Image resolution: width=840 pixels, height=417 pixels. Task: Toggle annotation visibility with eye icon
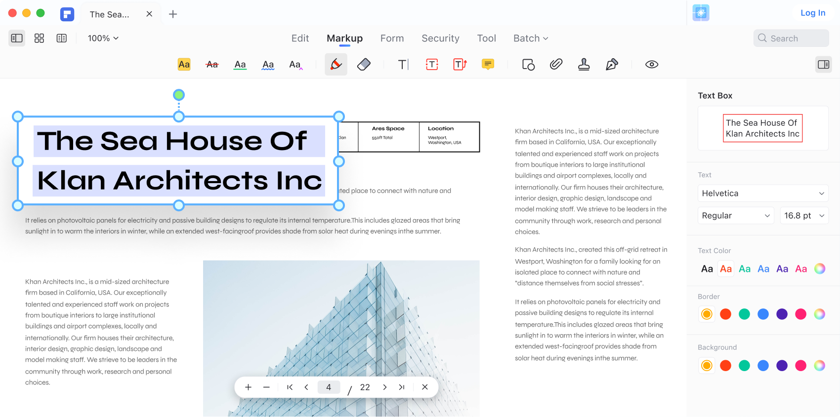coord(651,65)
